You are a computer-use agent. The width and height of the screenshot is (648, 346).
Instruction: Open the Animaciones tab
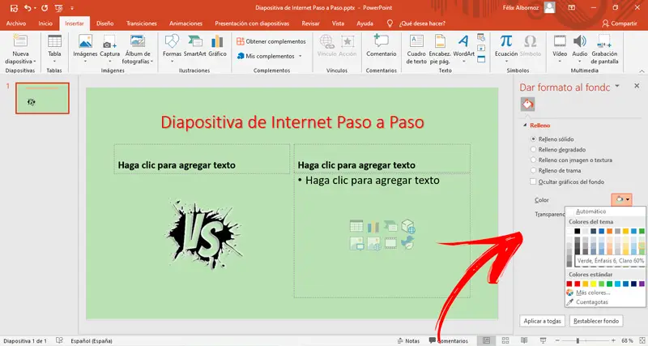[x=186, y=23]
